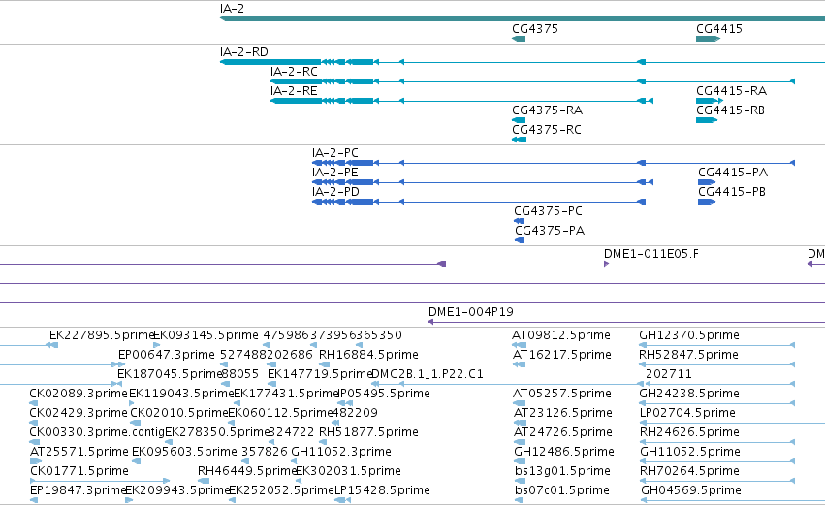Select the CG4415-PA protein label
Viewport: 825px width, 505px height.
tap(733, 173)
